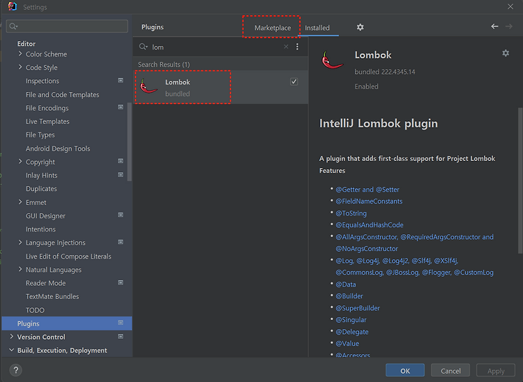Open Live Edit of Compose Literals
Screen dimensions: 523x382
coord(68,257)
